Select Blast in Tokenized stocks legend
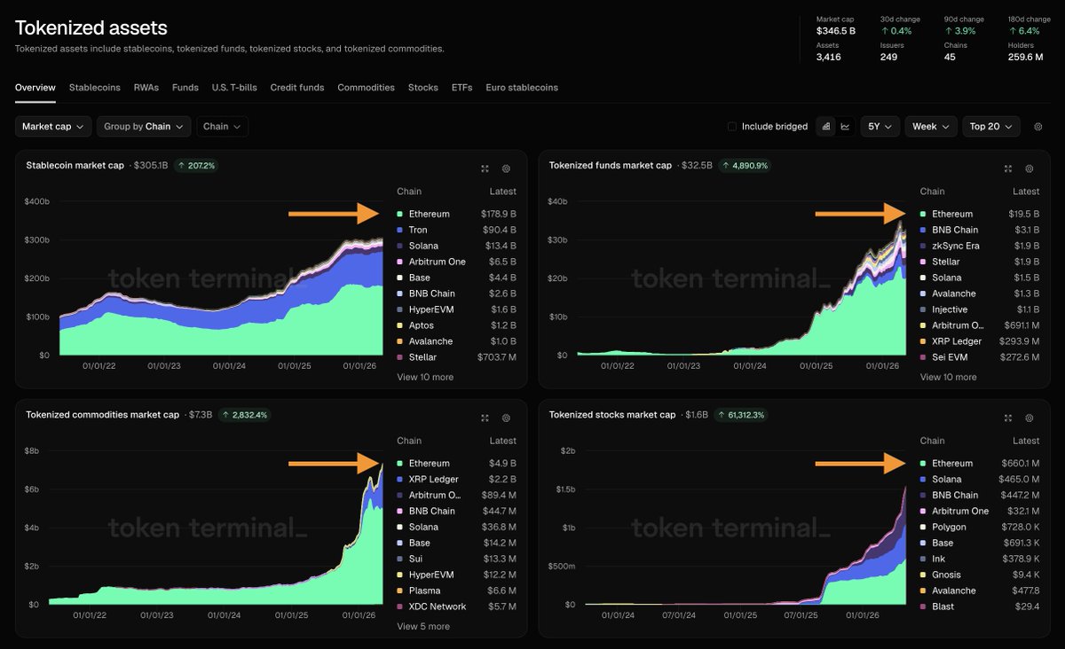1065x649 pixels. (x=944, y=606)
